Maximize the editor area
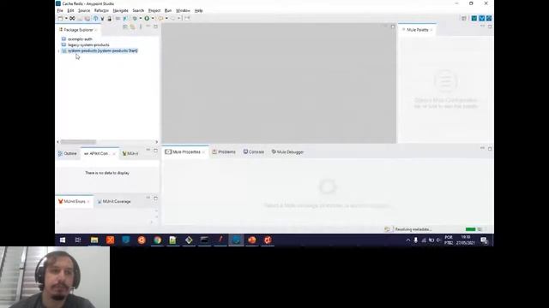This screenshot has height=308, width=549. tap(393, 27)
